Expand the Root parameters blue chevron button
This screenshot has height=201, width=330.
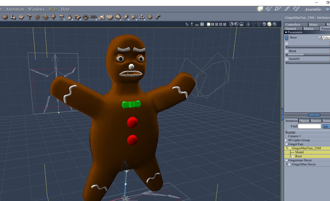pos(286,37)
